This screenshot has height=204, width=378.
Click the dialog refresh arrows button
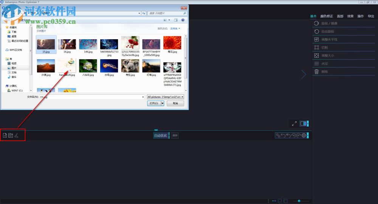point(144,13)
